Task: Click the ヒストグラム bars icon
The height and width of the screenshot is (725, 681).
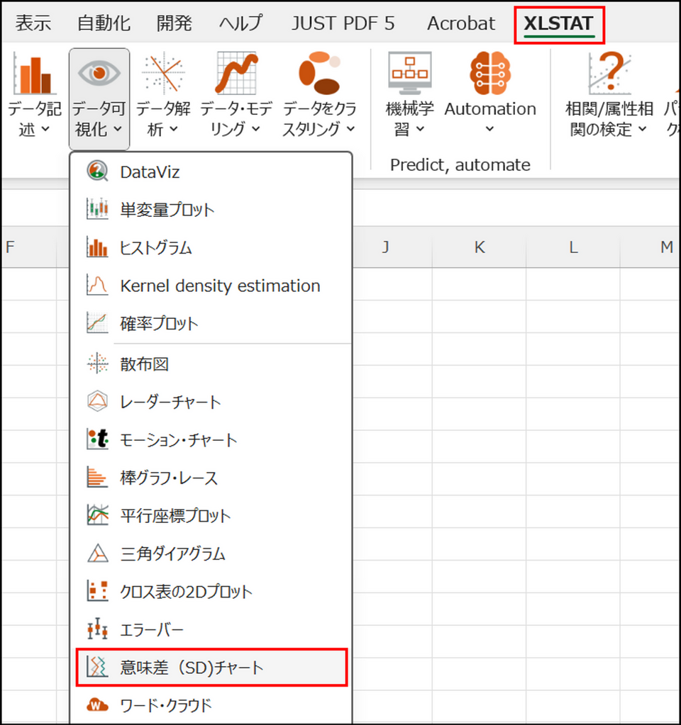Action: (97, 247)
